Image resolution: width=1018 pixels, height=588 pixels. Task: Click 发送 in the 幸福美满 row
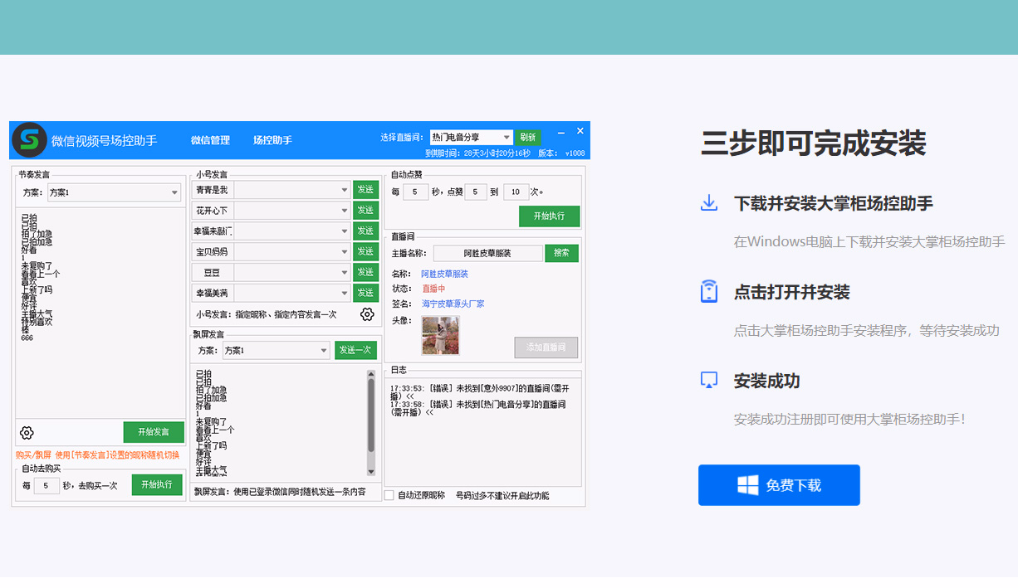point(365,293)
